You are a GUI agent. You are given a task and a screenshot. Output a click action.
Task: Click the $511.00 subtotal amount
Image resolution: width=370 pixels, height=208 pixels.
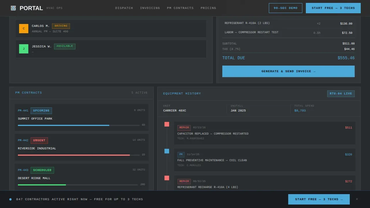point(349,44)
